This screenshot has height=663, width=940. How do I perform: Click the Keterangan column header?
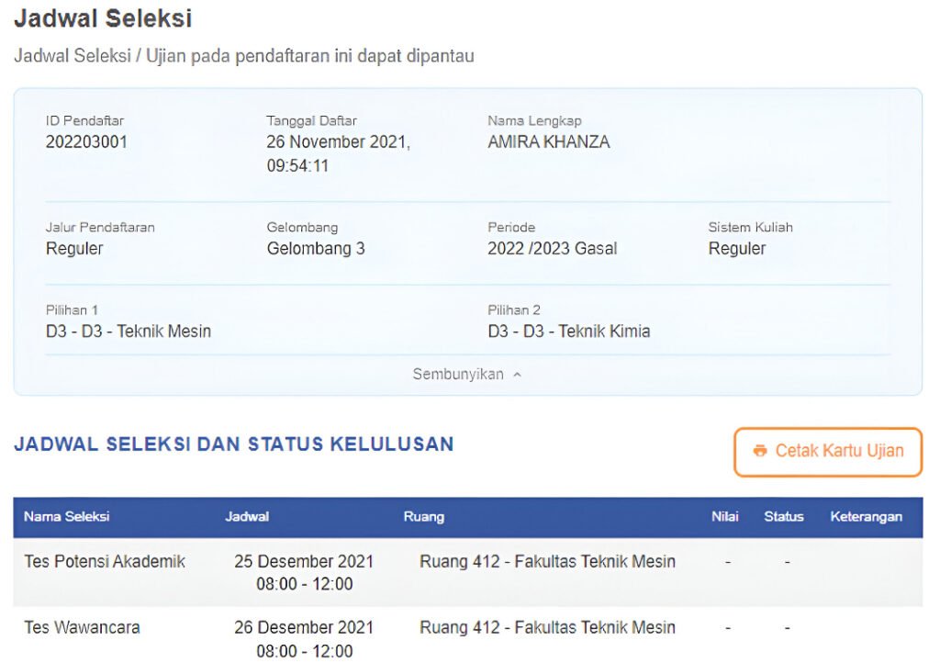(x=866, y=517)
